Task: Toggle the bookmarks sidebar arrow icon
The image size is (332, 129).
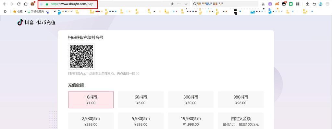Action: click(x=5, y=11)
